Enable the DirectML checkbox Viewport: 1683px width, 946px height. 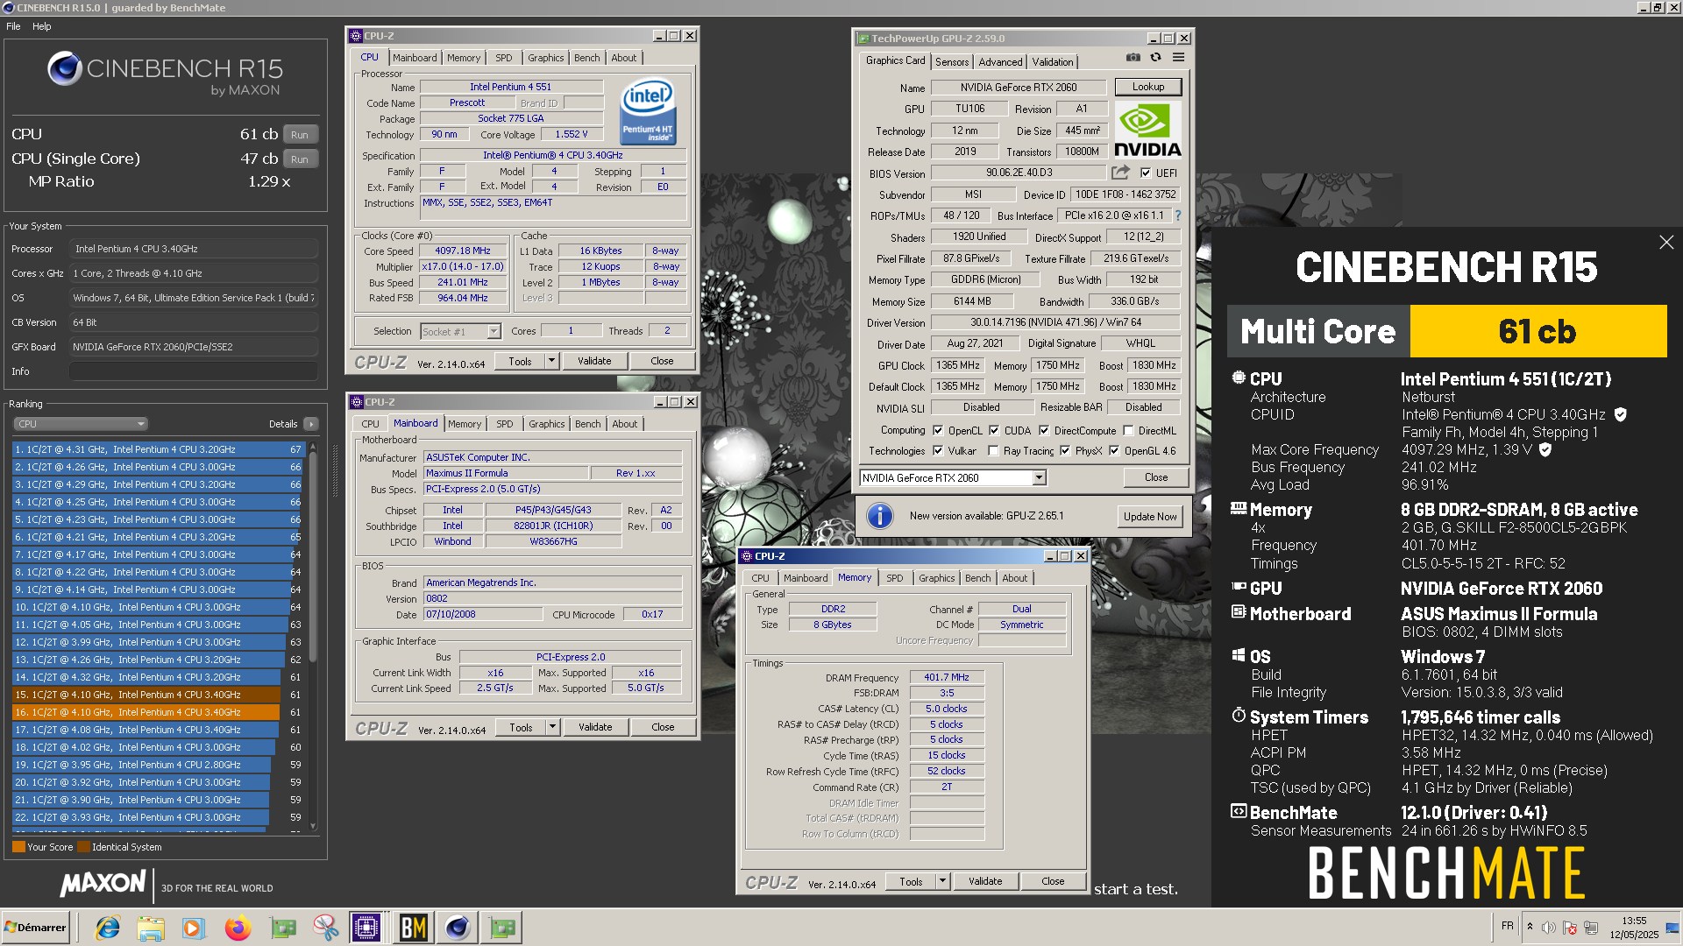pos(1128,431)
